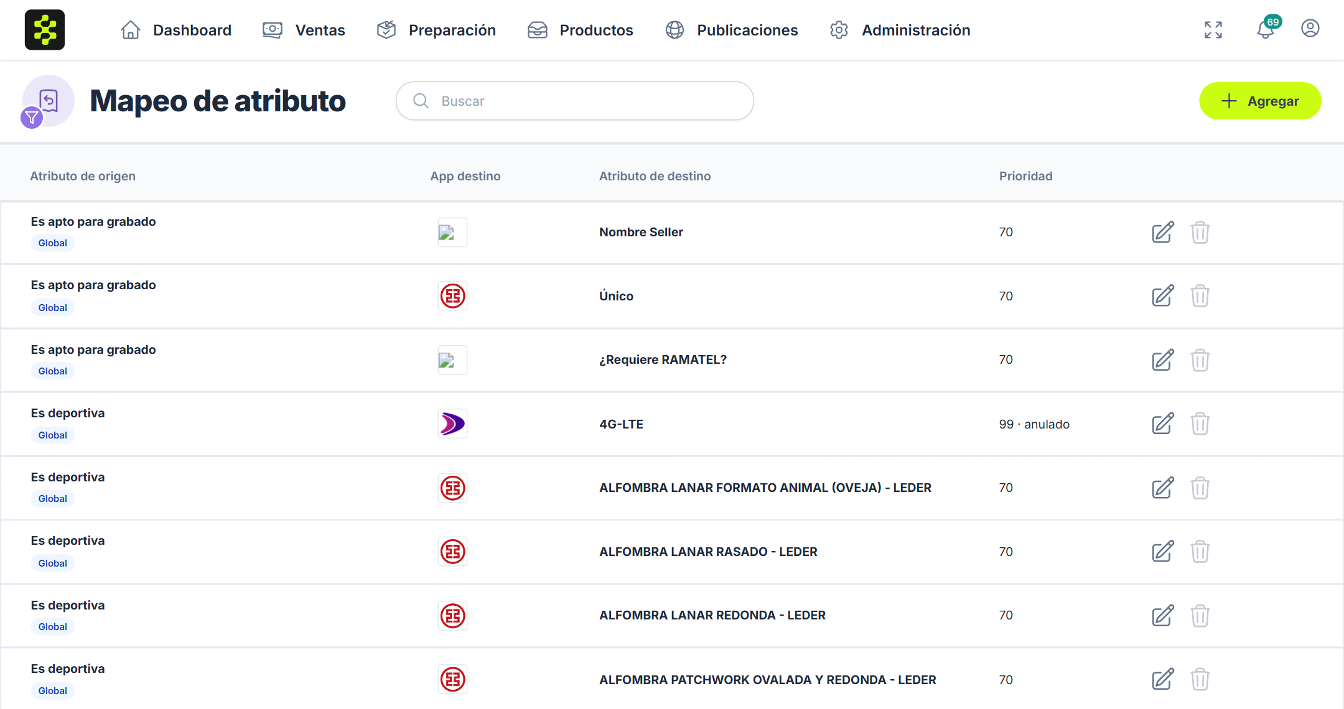
Task: Delete the Único mapping row
Action: pos(1200,296)
